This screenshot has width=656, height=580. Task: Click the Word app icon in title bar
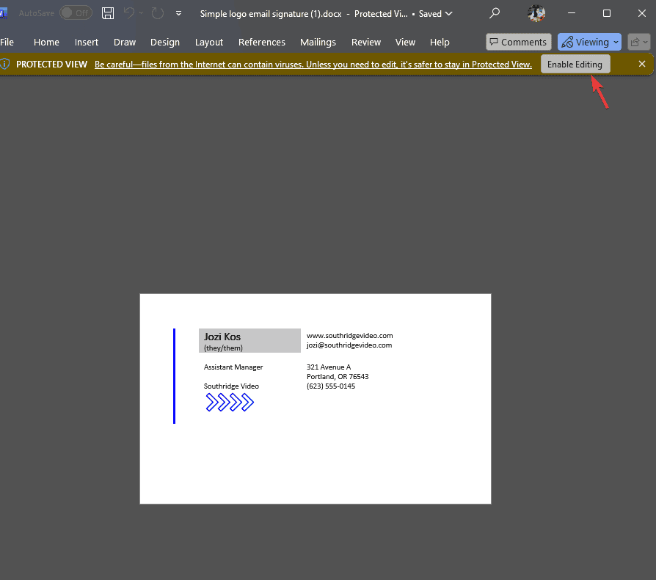4,13
